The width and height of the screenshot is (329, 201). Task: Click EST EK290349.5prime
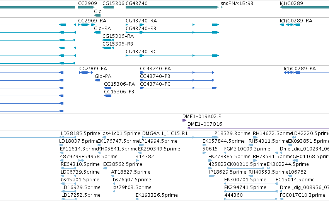click(x=159, y=149)
